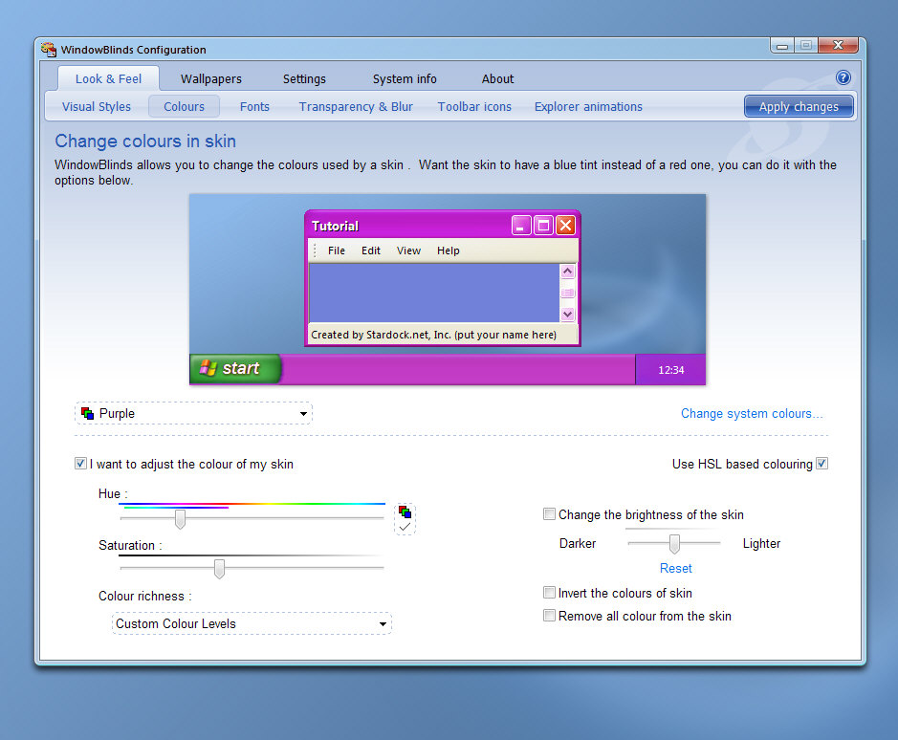This screenshot has width=898, height=740.
Task: Click the Darker/Lighter brightness slider handle
Action: click(x=674, y=544)
